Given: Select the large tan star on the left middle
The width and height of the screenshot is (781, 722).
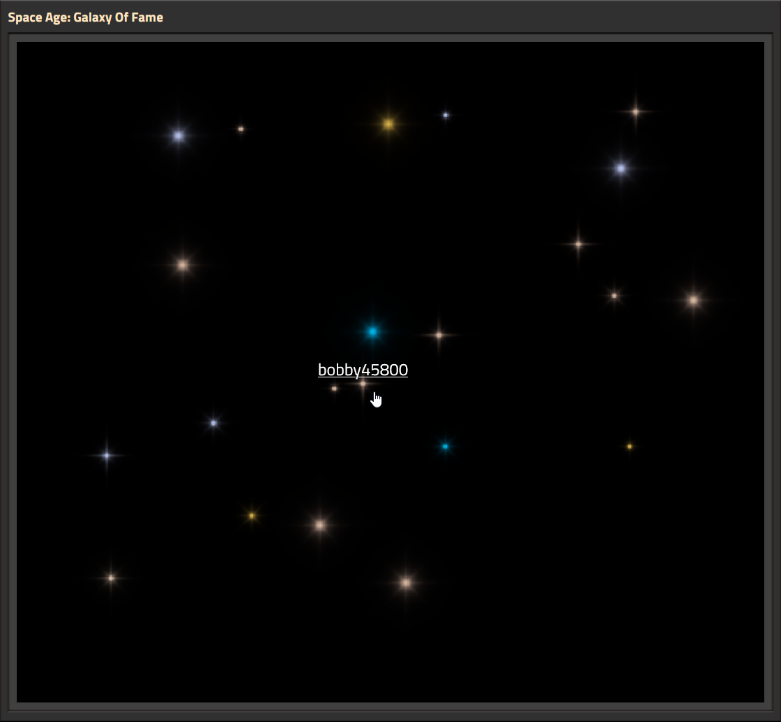Looking at the screenshot, I should click(183, 265).
